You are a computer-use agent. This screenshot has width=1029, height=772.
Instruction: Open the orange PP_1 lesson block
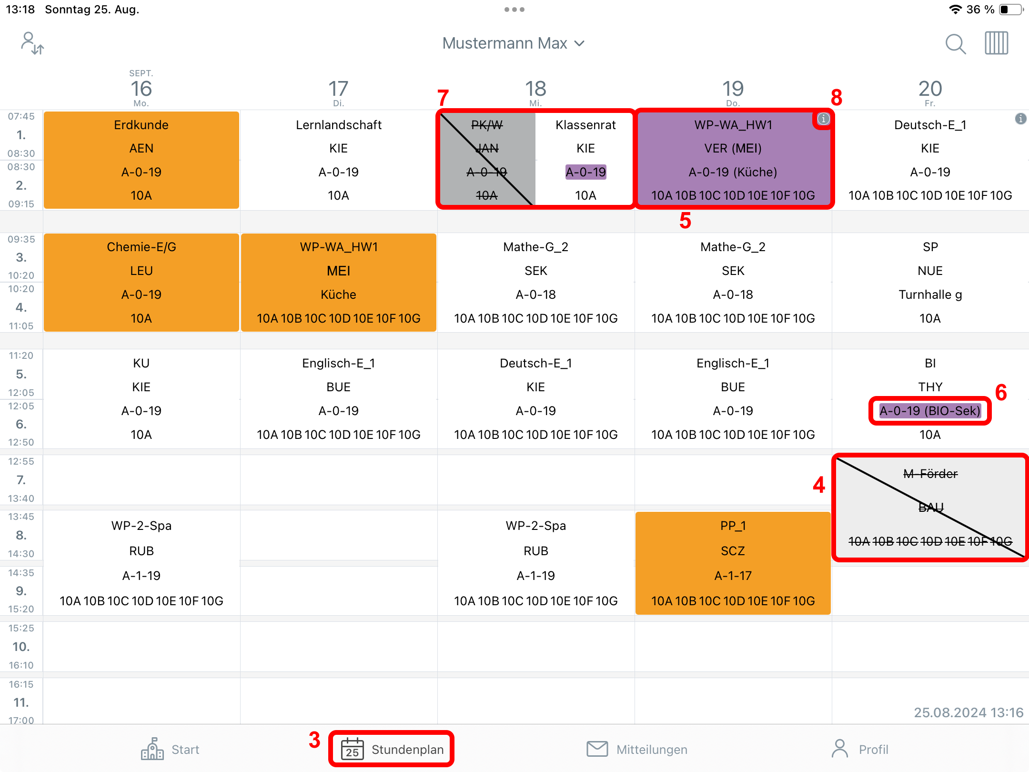pyautogui.click(x=733, y=563)
